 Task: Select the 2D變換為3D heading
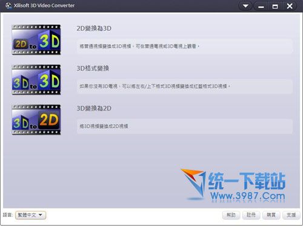click(94, 28)
